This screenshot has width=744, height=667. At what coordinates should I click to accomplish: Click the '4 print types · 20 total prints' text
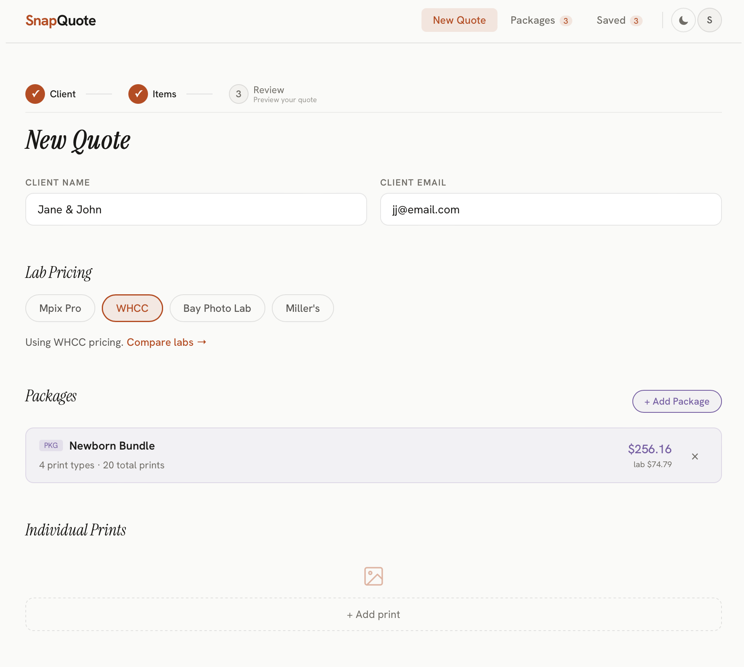coord(102,465)
